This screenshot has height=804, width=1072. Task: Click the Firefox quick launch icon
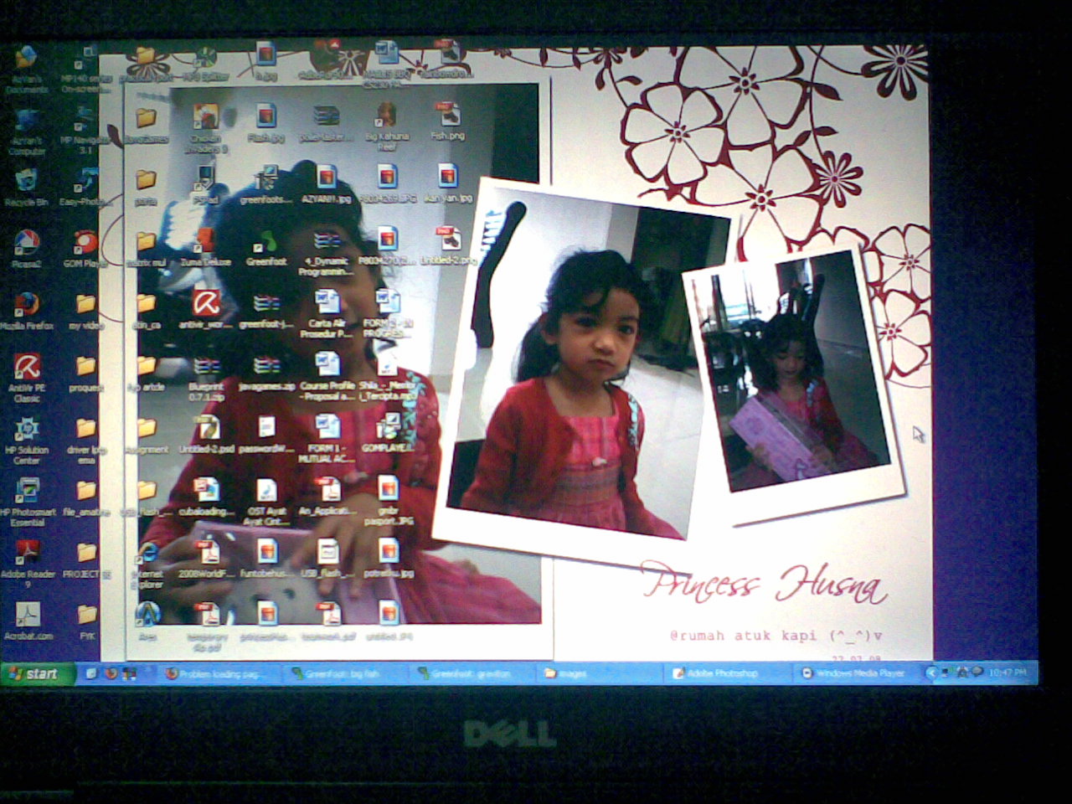(110, 673)
